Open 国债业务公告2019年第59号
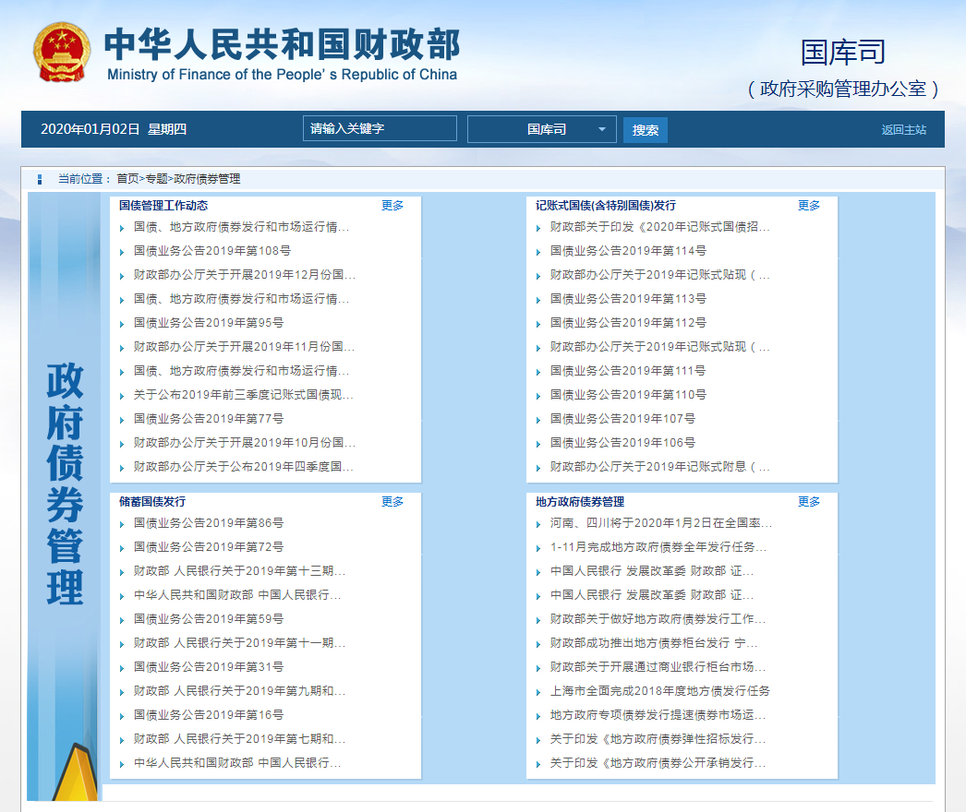The width and height of the screenshot is (966, 812). pyautogui.click(x=209, y=619)
